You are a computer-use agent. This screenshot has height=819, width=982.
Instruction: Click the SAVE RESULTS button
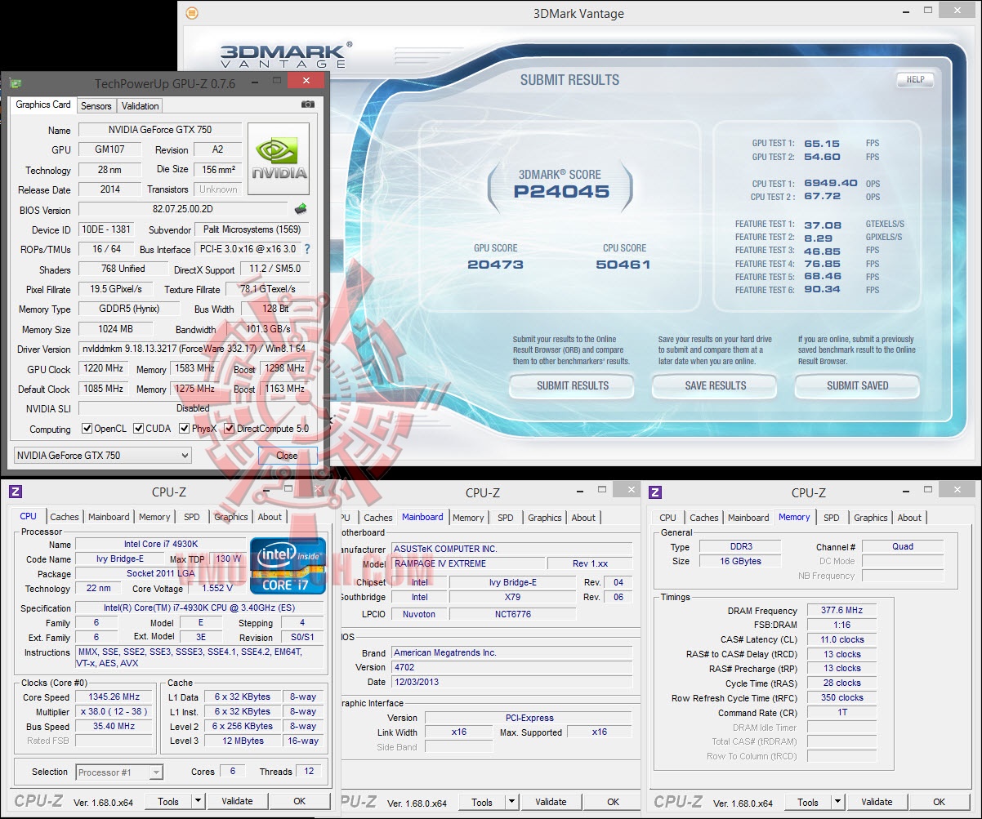[715, 385]
